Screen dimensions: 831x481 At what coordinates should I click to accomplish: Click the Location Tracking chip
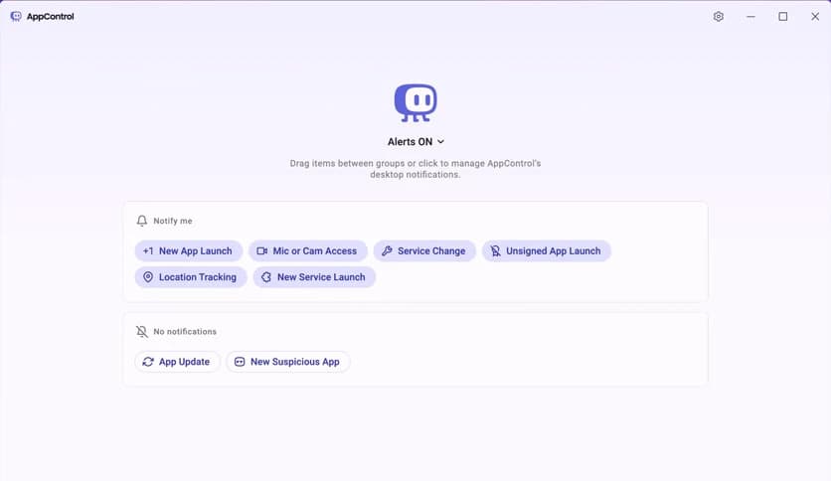point(191,277)
